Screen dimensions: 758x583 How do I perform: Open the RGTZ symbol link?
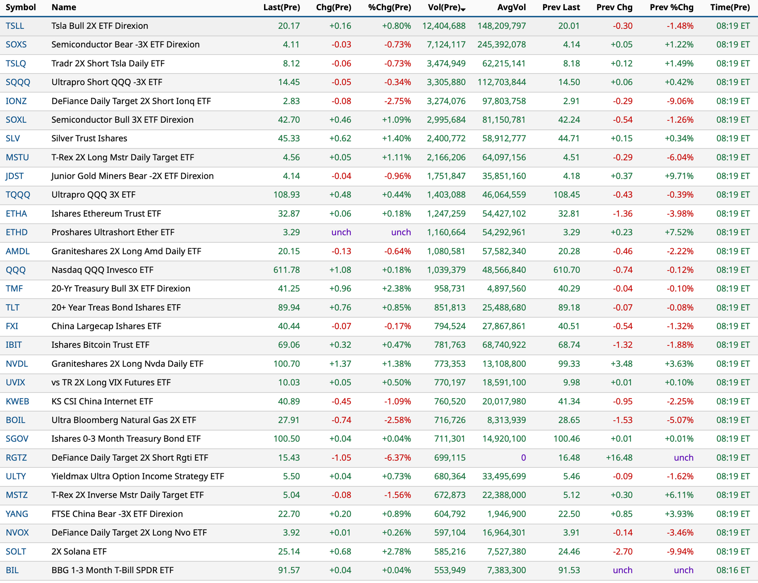point(16,457)
